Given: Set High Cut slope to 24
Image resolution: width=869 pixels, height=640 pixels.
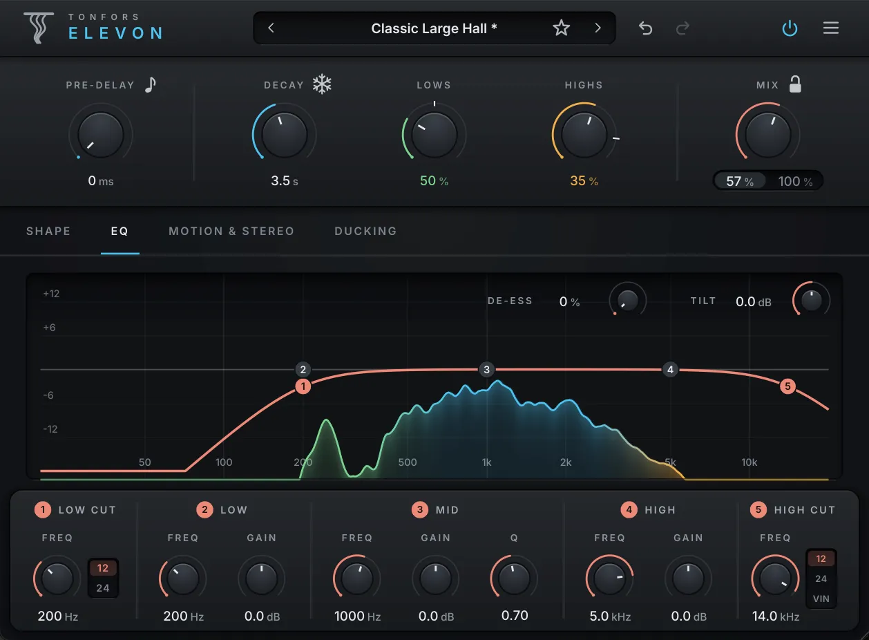Looking at the screenshot, I should pos(821,578).
